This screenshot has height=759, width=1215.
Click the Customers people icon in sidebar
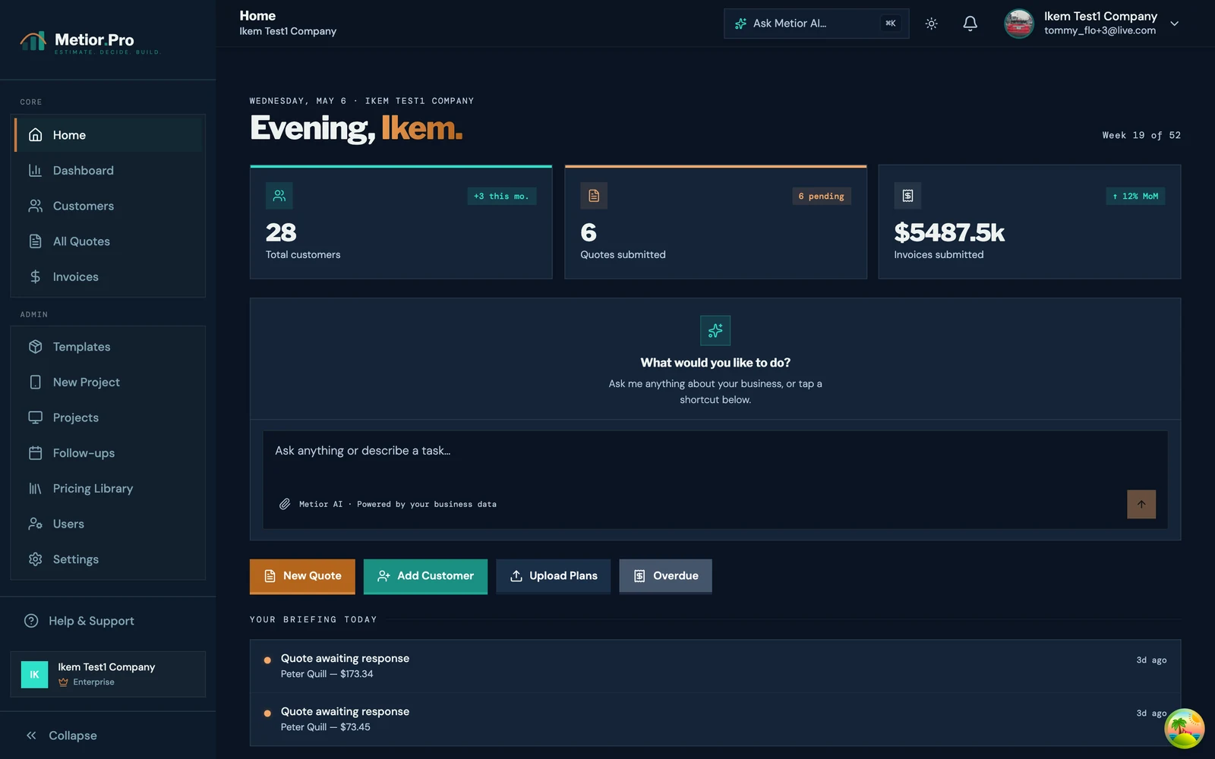click(35, 206)
